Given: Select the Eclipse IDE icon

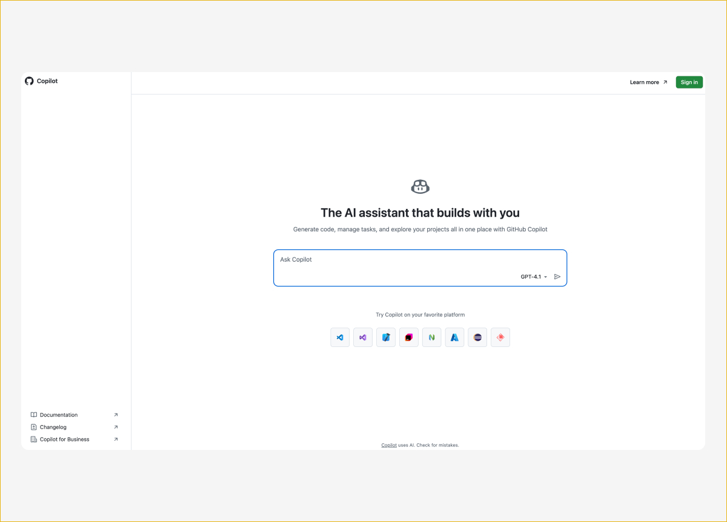Looking at the screenshot, I should (x=477, y=337).
